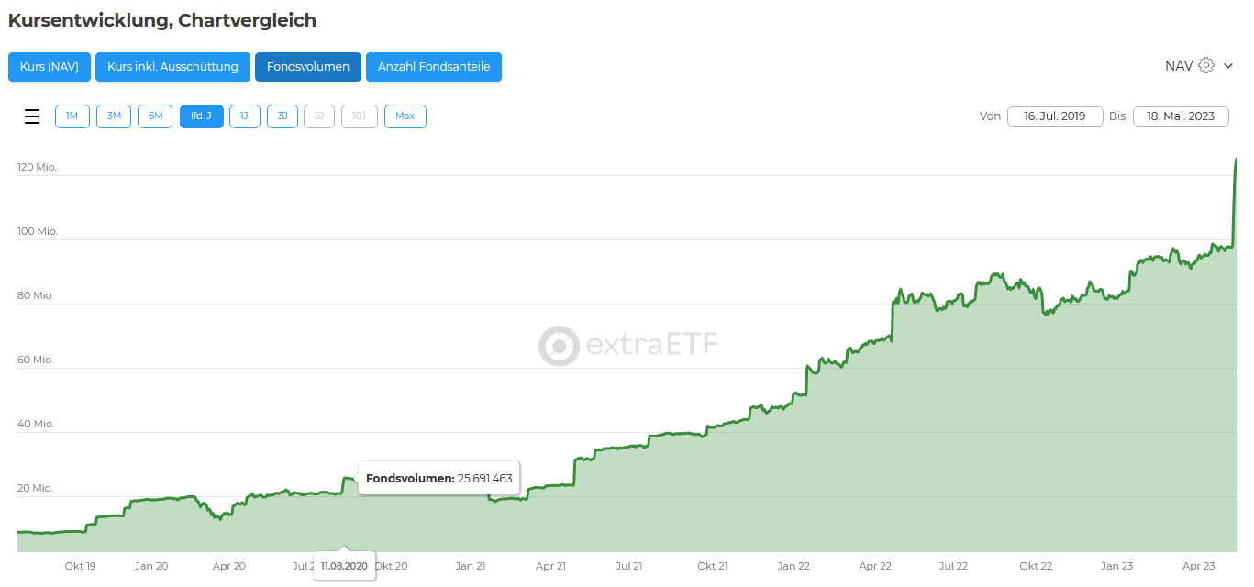
Task: Open the Kurs inkl. Ausschüttung tab
Action: (172, 67)
